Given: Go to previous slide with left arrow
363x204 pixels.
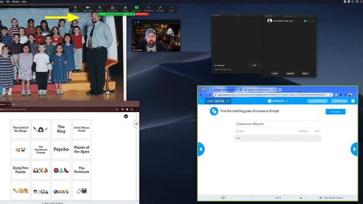Looking at the screenshot, I should [201, 149].
